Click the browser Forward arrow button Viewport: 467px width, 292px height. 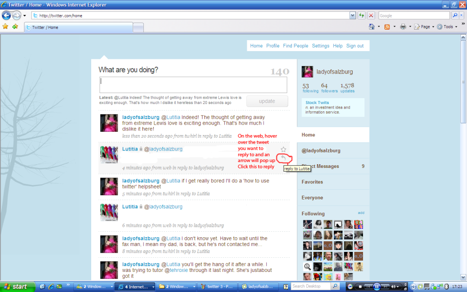pos(17,16)
